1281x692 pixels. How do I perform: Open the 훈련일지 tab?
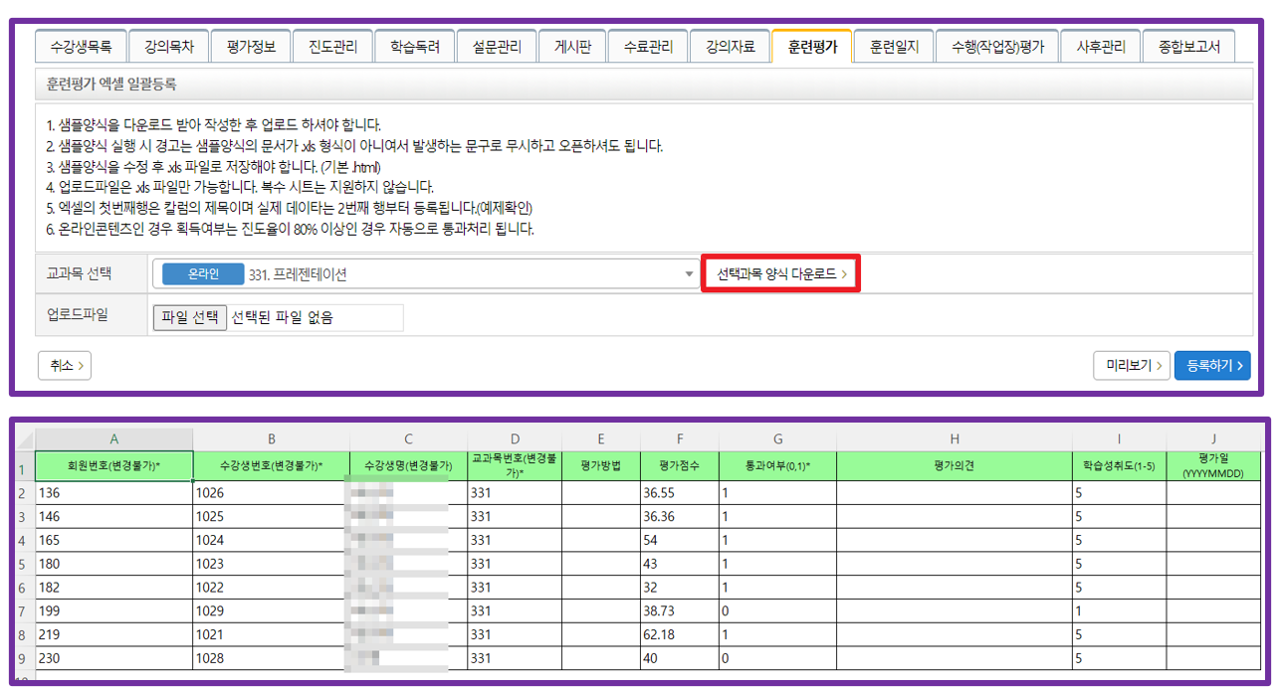pos(893,46)
